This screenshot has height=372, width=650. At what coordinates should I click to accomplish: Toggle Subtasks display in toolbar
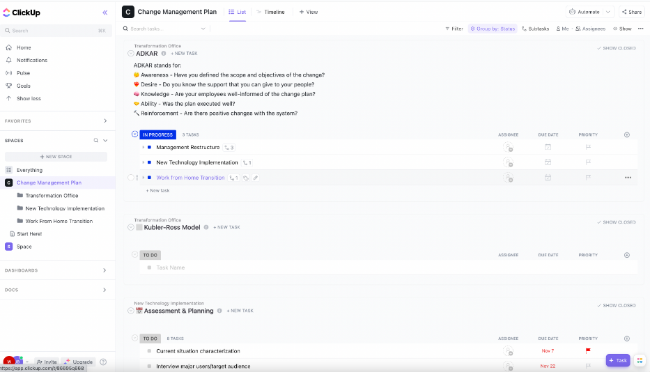[535, 29]
